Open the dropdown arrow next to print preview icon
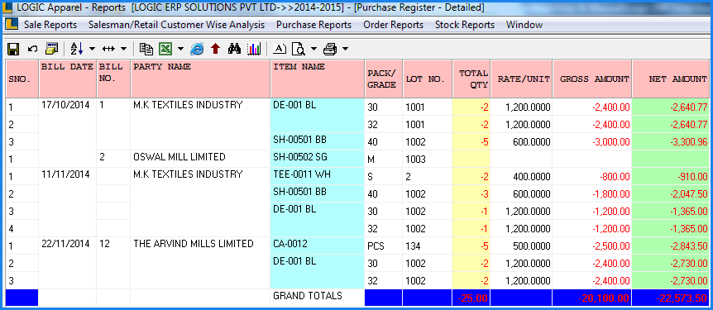Image resolution: width=713 pixels, height=310 pixels. pos(313,48)
